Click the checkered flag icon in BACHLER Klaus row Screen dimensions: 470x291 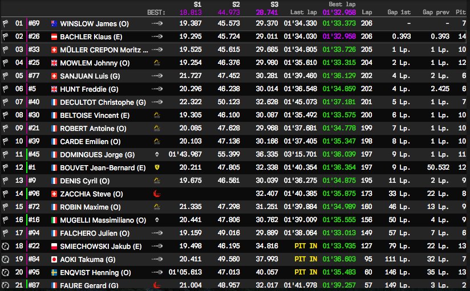pos(5,36)
